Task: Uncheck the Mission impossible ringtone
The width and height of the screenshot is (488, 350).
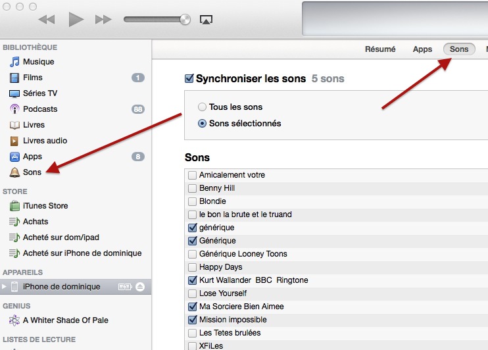Action: pyautogui.click(x=192, y=320)
